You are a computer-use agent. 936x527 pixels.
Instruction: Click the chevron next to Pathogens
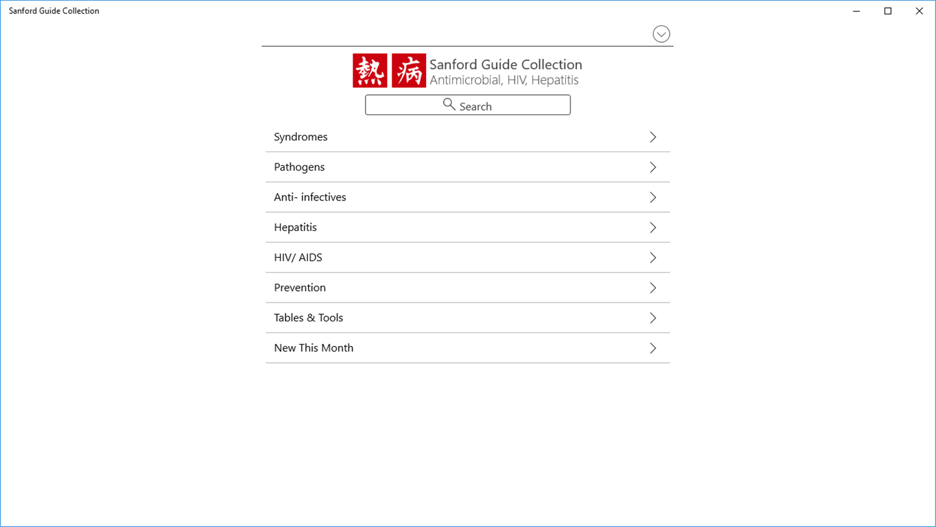(x=652, y=167)
